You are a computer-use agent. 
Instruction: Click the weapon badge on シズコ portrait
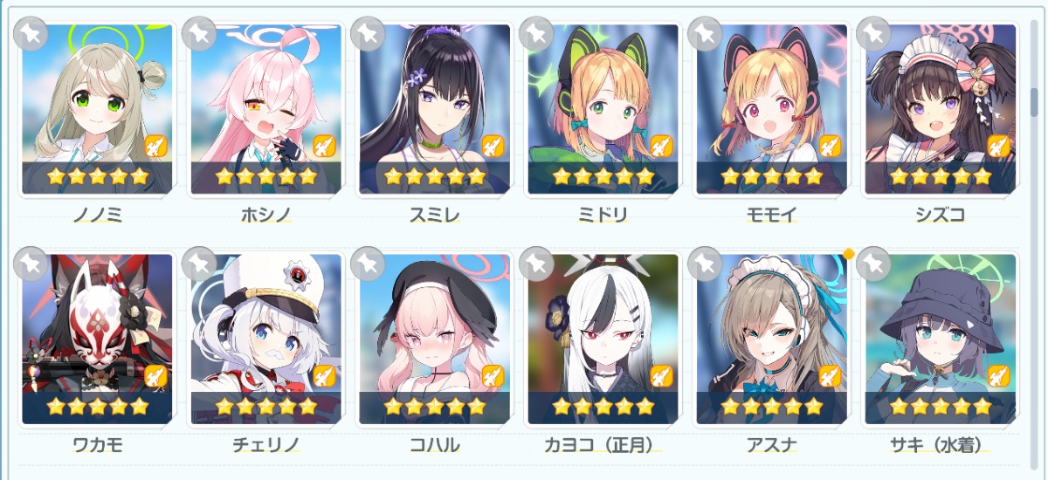click(998, 146)
